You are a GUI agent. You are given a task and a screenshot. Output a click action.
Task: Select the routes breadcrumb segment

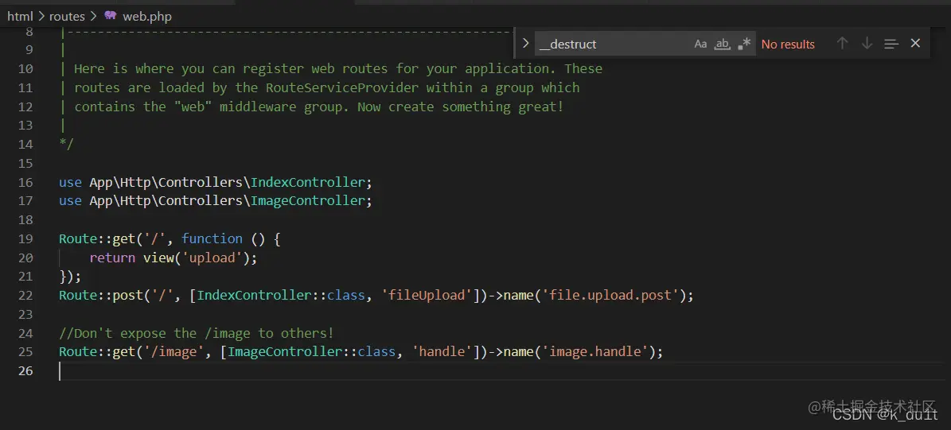tap(67, 17)
